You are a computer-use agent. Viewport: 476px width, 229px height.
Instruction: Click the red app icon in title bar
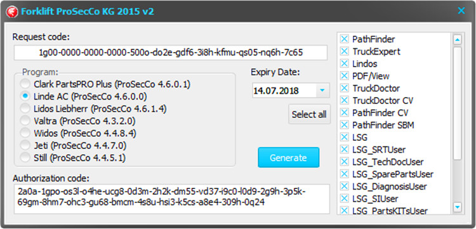pos(12,11)
